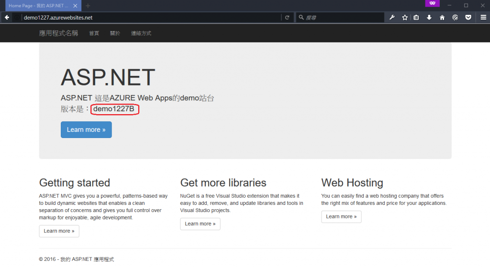Screen dimensions: 490x267
Task: Open a new tab with plus button
Action: pyautogui.click(x=88, y=6)
